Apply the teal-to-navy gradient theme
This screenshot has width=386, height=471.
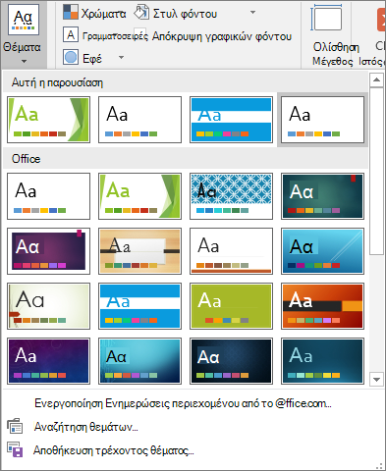[x=139, y=361]
